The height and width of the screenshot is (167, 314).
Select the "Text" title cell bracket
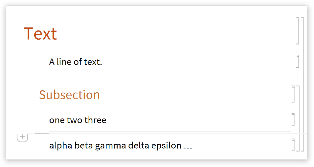pyautogui.click(x=298, y=31)
